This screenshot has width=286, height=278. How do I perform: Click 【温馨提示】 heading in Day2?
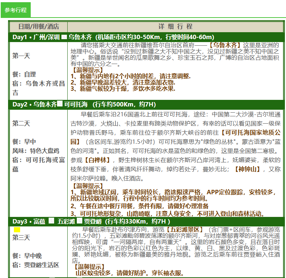coord(88,186)
